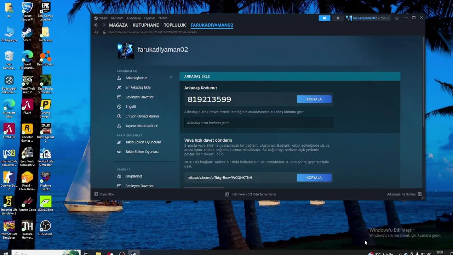Open the farukadiyaman02 account dropdown
453x255 pixels.
(x=368, y=18)
